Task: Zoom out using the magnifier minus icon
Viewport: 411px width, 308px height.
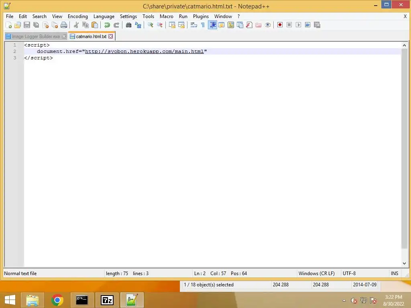Action: (159, 25)
